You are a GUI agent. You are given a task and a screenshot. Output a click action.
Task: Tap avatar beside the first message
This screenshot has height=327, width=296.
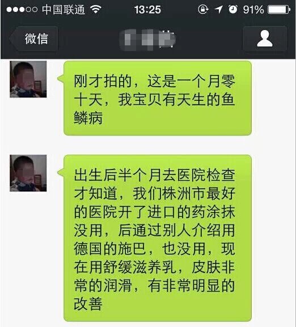pos(28,79)
